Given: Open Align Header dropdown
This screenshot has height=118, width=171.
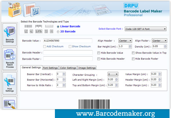Looking at the screenshot, I should click(x=125, y=41).
